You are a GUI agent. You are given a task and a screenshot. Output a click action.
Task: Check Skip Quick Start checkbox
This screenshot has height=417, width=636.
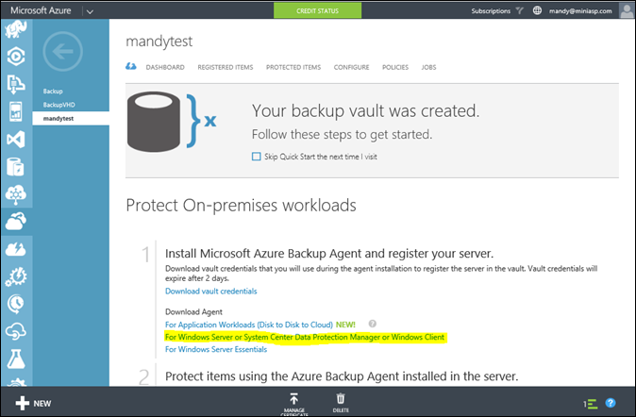[x=256, y=157]
